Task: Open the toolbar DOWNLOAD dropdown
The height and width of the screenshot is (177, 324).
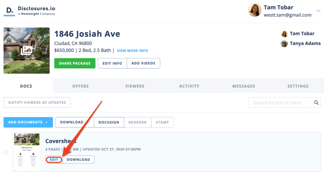Action: click(x=75, y=122)
